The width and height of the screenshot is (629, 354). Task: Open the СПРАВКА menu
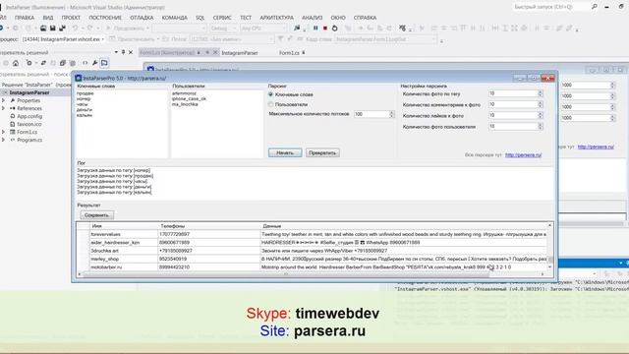365,18
